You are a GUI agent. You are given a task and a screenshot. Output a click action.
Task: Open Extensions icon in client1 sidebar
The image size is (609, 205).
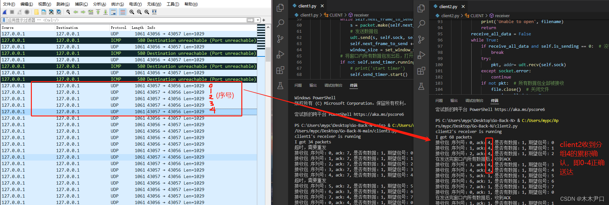pyautogui.click(x=280, y=70)
